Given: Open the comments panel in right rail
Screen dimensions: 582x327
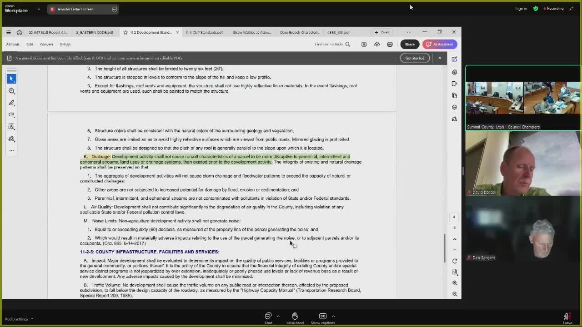Looking at the screenshot, I should coord(454,72).
